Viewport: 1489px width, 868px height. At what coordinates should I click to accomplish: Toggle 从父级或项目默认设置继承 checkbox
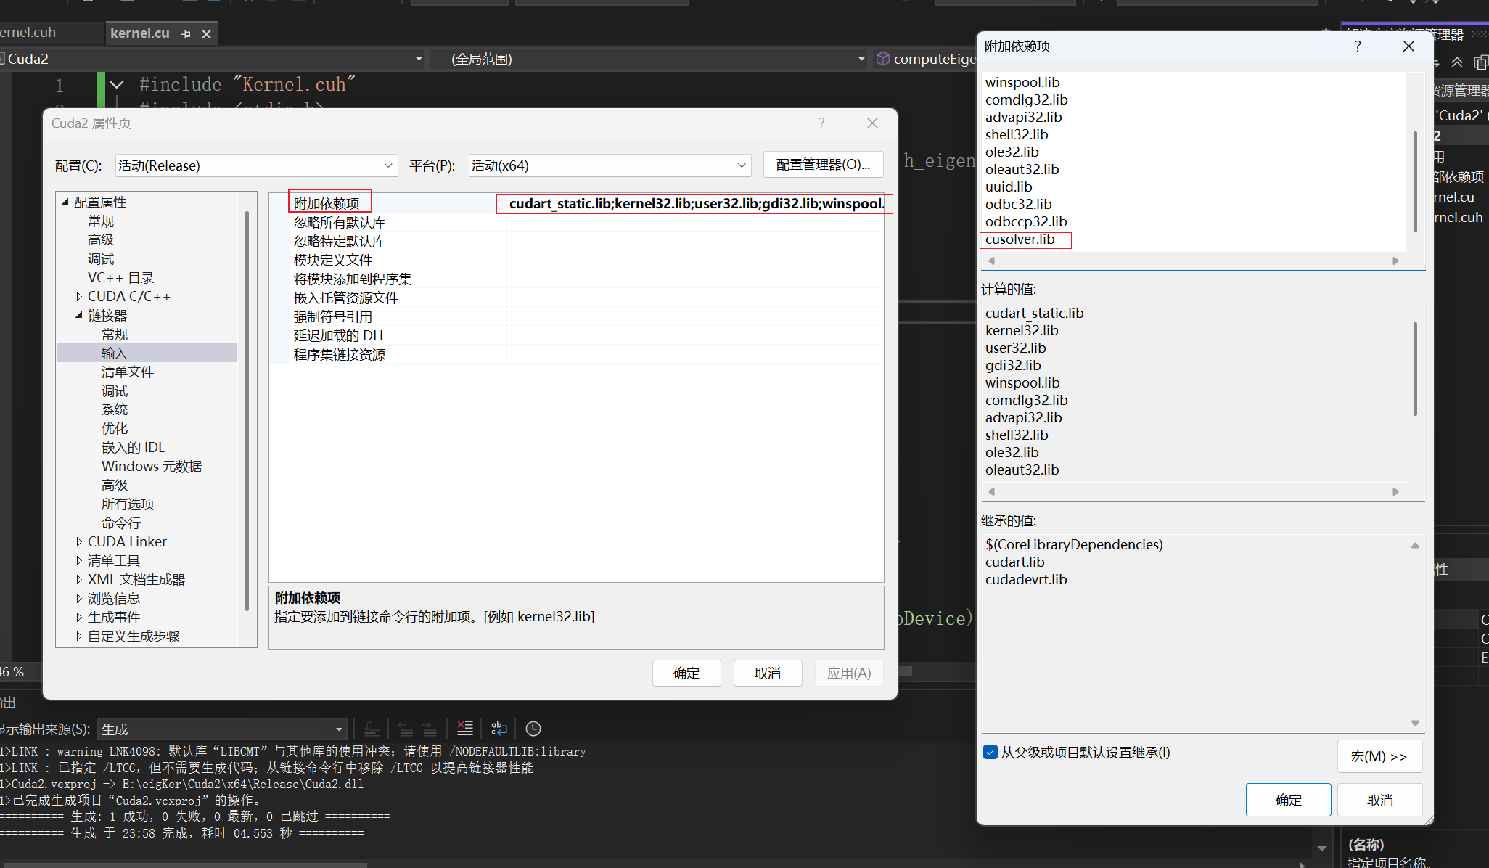coord(990,752)
